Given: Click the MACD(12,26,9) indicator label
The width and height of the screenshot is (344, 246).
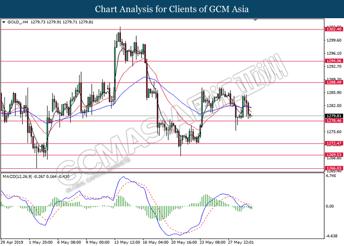Looking at the screenshot, I should (x=18, y=177).
